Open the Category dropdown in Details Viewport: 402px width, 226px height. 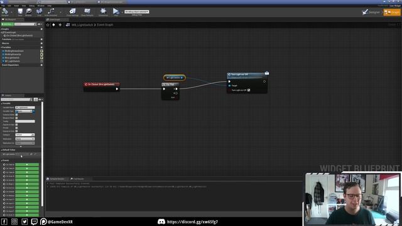25,135
